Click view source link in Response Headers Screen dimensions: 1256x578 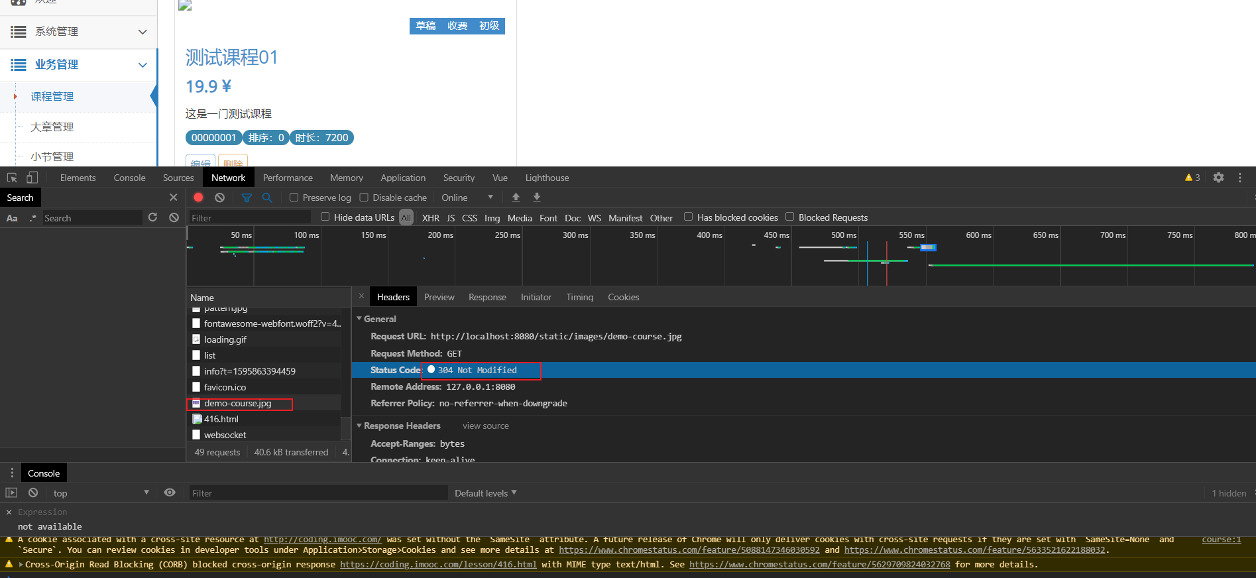point(486,426)
